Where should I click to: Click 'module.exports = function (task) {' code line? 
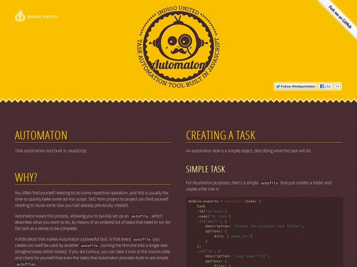(224, 201)
